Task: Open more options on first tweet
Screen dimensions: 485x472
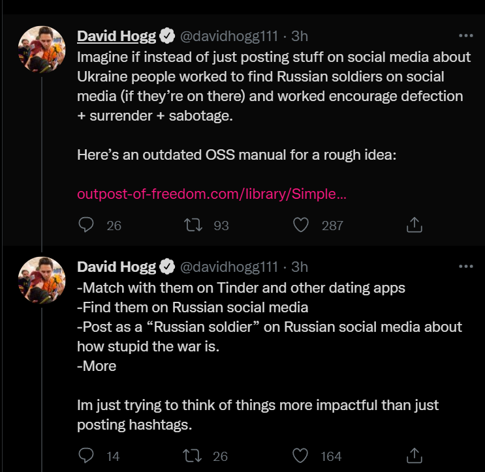Action: [x=465, y=35]
